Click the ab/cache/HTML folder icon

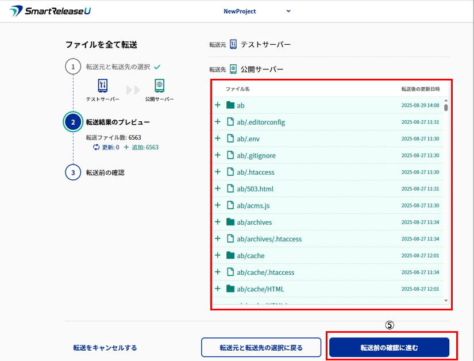coord(231,289)
